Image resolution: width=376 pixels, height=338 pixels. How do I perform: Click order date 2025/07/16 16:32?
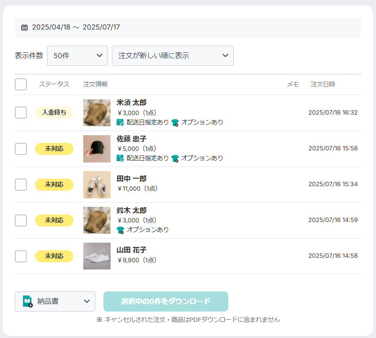[333, 112]
